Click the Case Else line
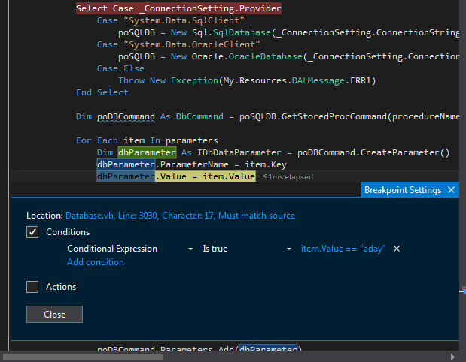 [x=120, y=68]
